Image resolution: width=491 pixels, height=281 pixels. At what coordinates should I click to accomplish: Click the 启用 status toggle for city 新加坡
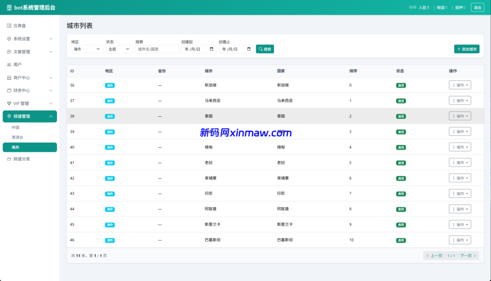(x=400, y=85)
